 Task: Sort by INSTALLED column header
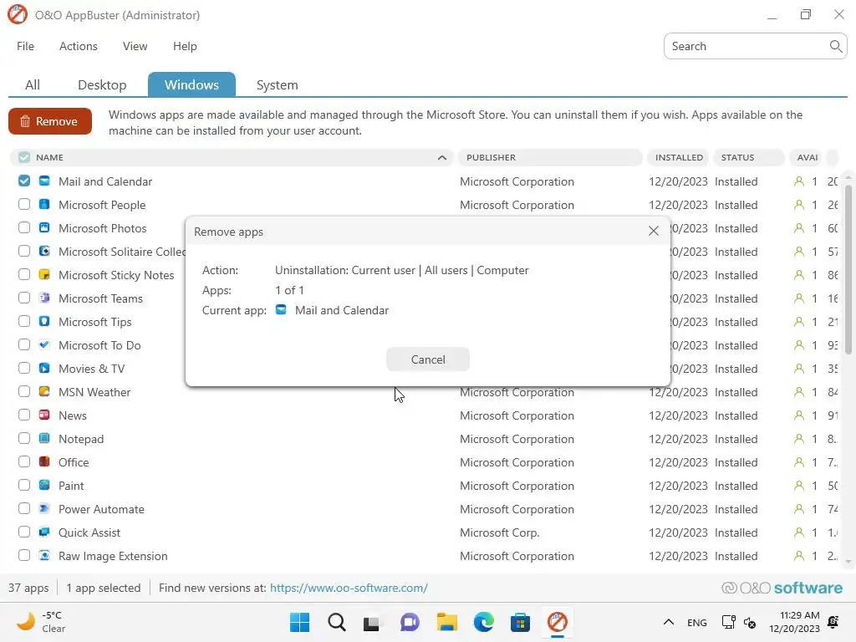[x=679, y=157]
